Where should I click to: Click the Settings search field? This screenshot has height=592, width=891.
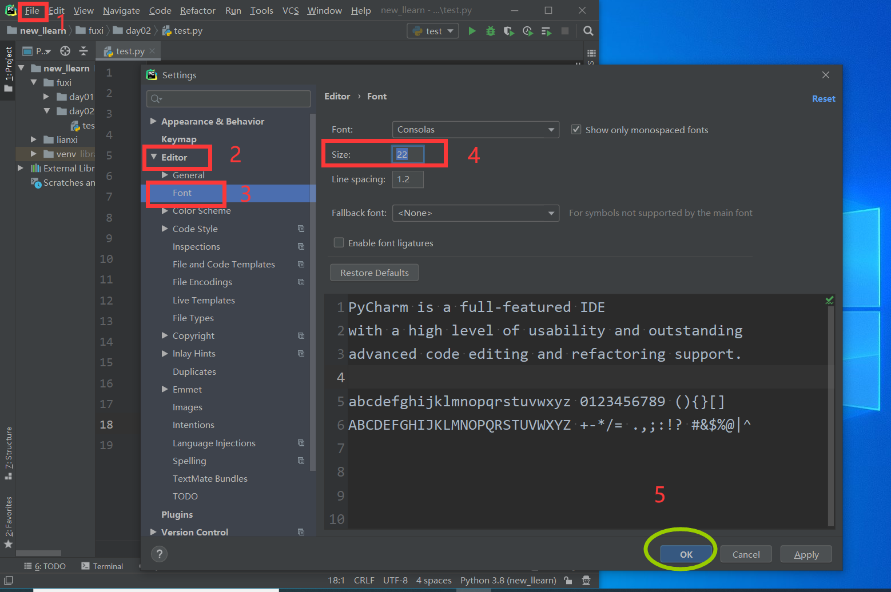click(x=228, y=99)
